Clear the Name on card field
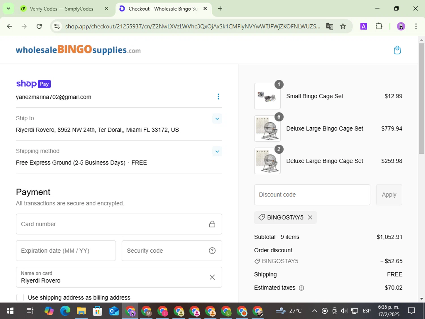This screenshot has height=319, width=425. coord(212,277)
